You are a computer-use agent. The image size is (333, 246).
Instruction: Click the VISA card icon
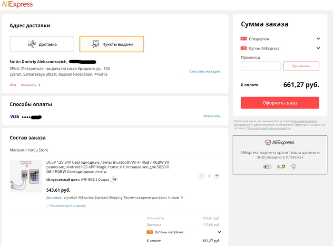(x=14, y=117)
